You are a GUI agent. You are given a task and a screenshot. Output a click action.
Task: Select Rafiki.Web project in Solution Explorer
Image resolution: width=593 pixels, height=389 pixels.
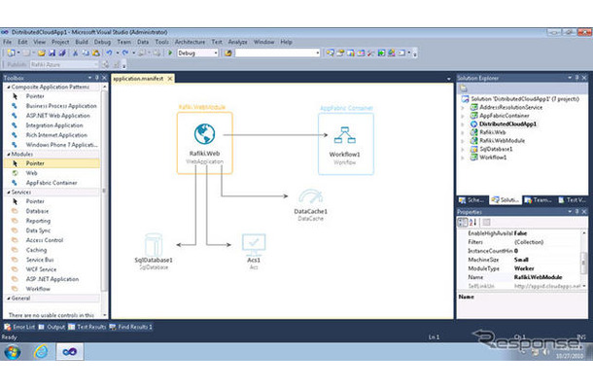click(x=493, y=132)
